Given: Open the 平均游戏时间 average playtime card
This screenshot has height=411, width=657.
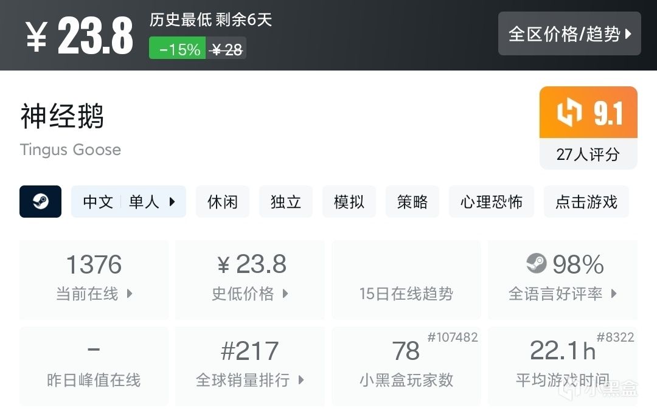Looking at the screenshot, I should [x=562, y=366].
